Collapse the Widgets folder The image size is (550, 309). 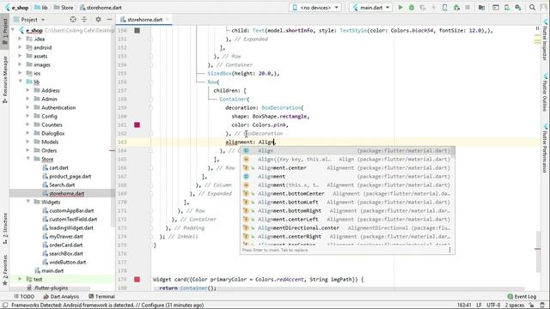coord(27,202)
